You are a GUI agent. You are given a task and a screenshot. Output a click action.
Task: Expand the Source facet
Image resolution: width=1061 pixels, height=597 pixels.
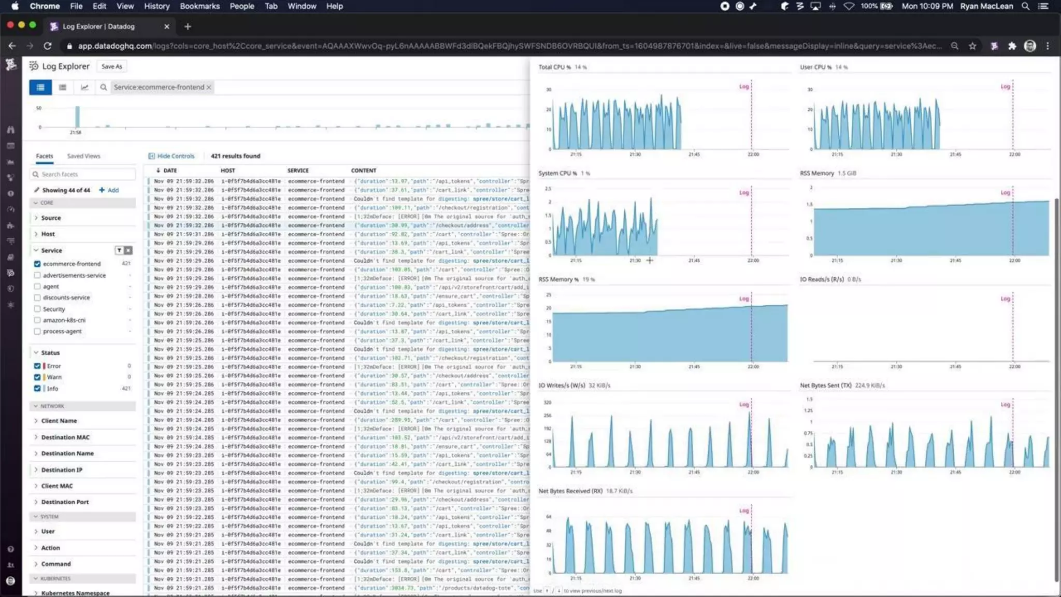coord(50,218)
